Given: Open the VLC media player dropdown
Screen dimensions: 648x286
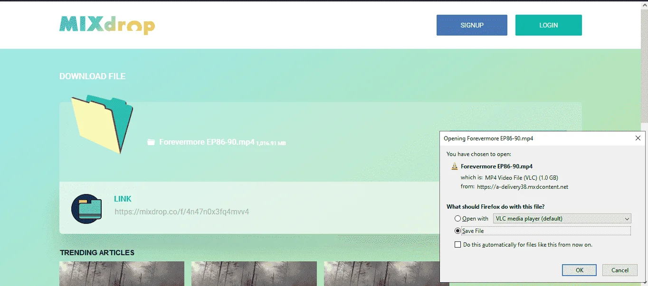Looking at the screenshot, I should click(562, 219).
